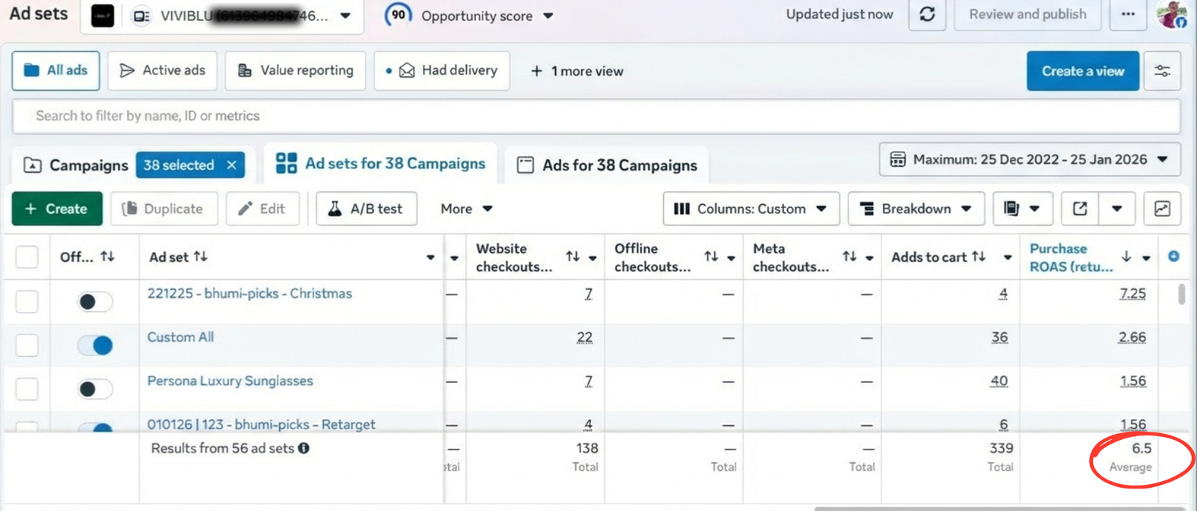This screenshot has height=511, width=1197.
Task: Click Custom All's 36 adds to cart value
Action: click(x=999, y=337)
